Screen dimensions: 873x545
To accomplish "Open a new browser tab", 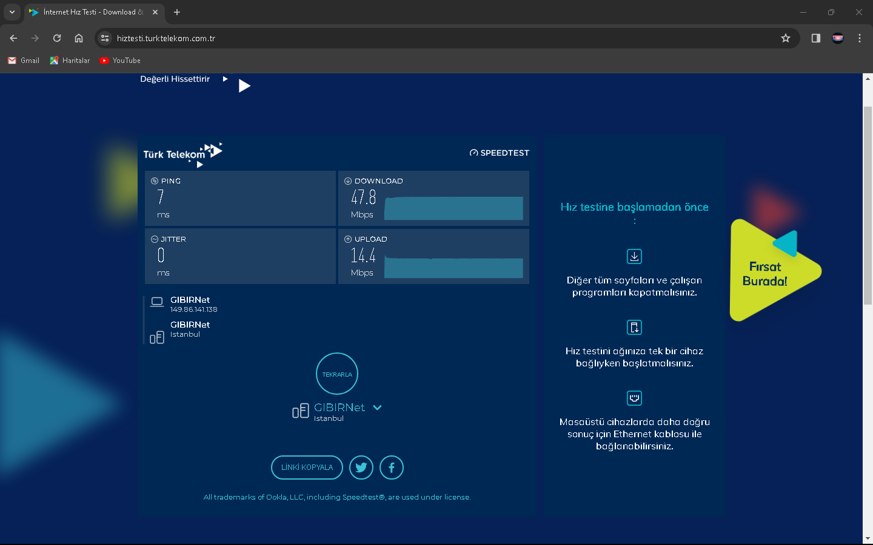I will [x=177, y=12].
